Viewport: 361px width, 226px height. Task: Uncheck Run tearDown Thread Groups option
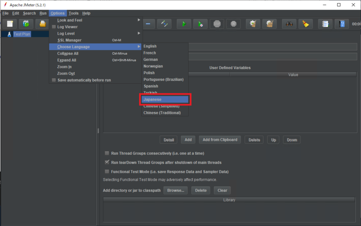[x=107, y=162]
